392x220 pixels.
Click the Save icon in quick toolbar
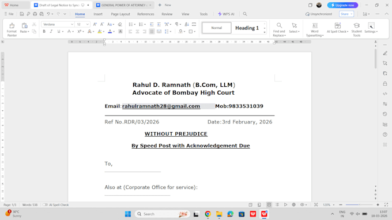pos(22,14)
